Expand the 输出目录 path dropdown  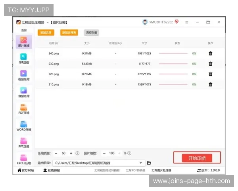coord(140,163)
